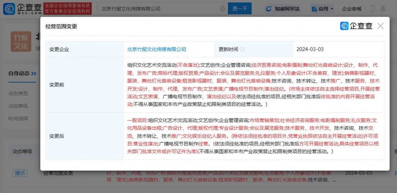Click the 经营范围变更 dialog title
397x193 pixels.
[61, 26]
